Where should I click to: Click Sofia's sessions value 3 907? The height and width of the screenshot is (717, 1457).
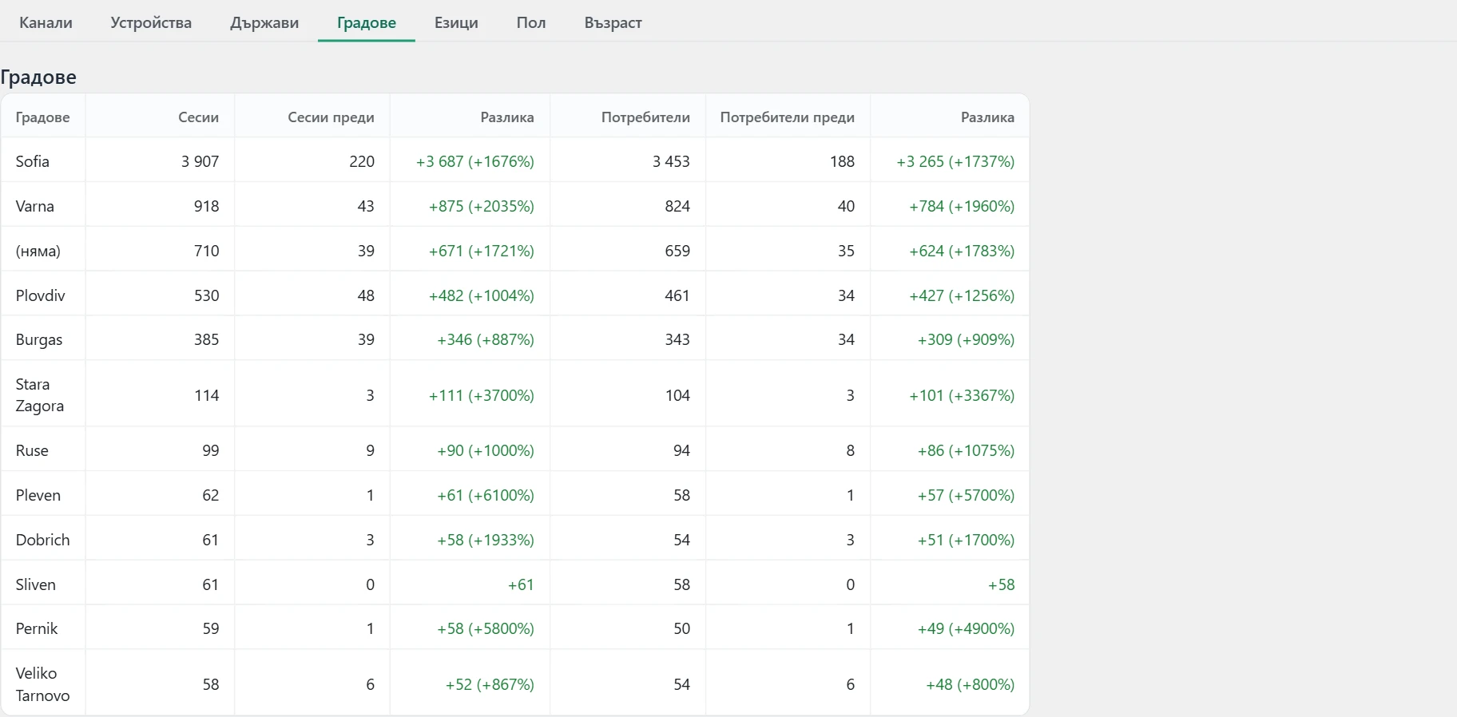pos(200,161)
